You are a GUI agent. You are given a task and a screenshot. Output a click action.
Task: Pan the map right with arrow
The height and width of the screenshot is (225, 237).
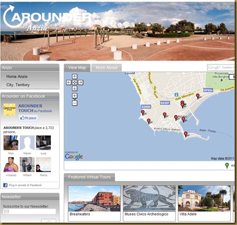[x=81, y=82]
